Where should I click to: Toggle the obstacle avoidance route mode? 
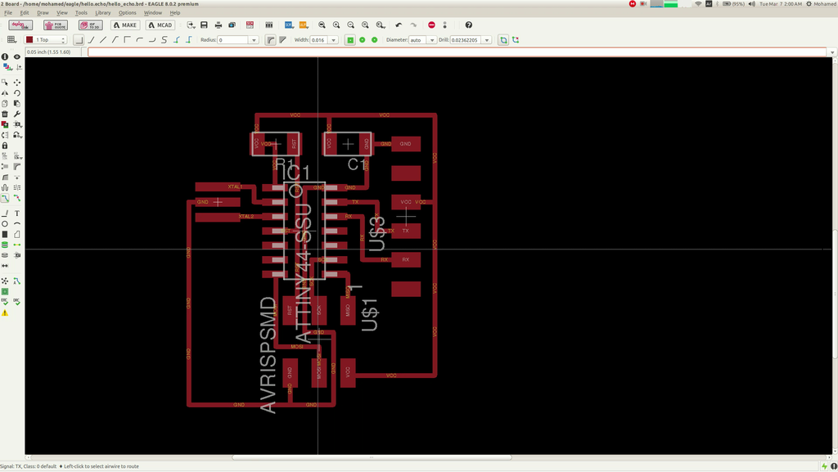click(x=503, y=40)
